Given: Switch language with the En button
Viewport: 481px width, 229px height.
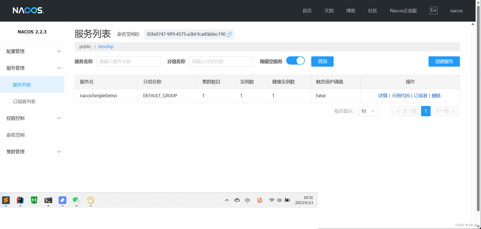Looking at the screenshot, I should [433, 10].
